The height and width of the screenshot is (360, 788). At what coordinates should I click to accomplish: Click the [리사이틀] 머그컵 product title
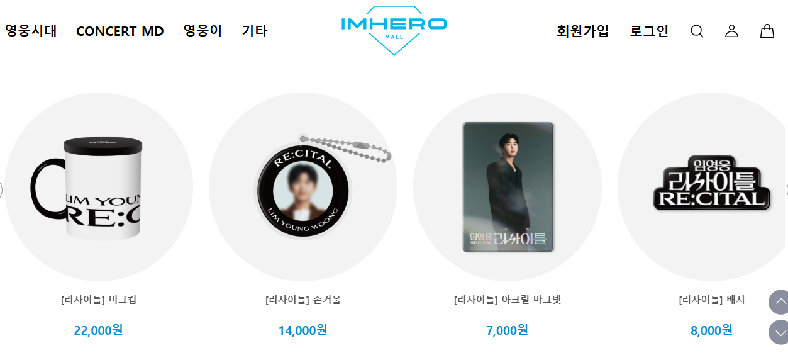coord(99,300)
